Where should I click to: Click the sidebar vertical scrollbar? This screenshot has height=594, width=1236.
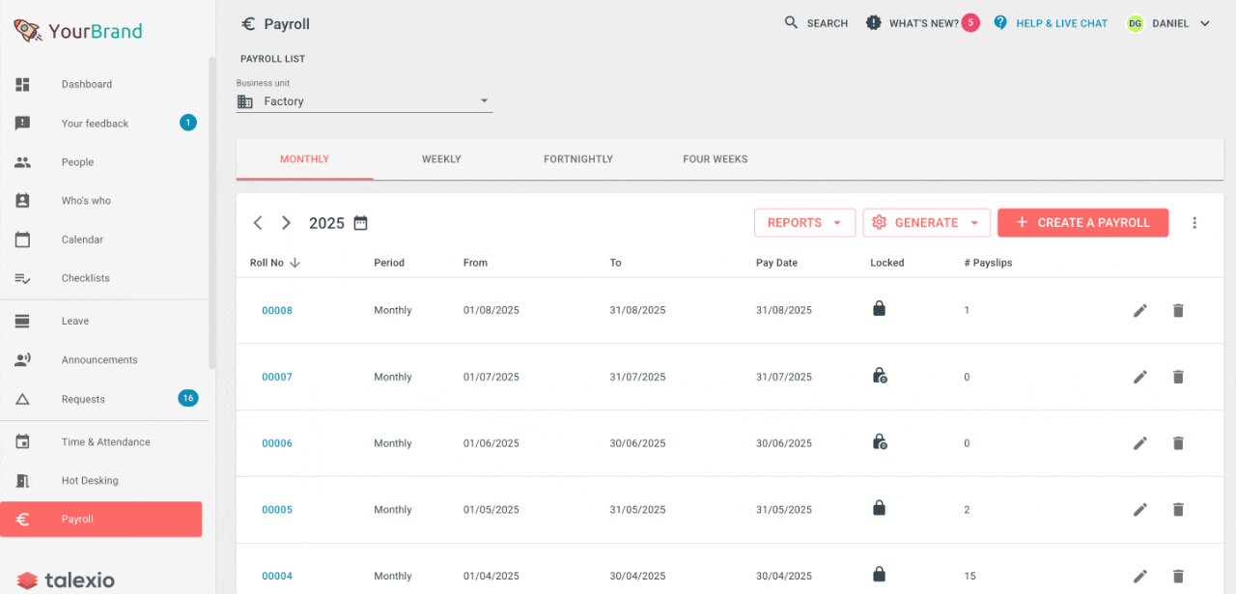[x=212, y=212]
